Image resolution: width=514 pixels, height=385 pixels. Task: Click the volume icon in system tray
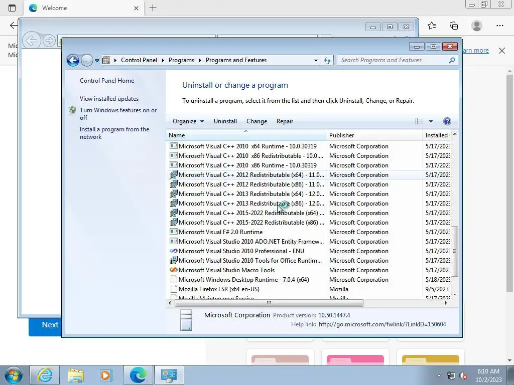point(463,376)
